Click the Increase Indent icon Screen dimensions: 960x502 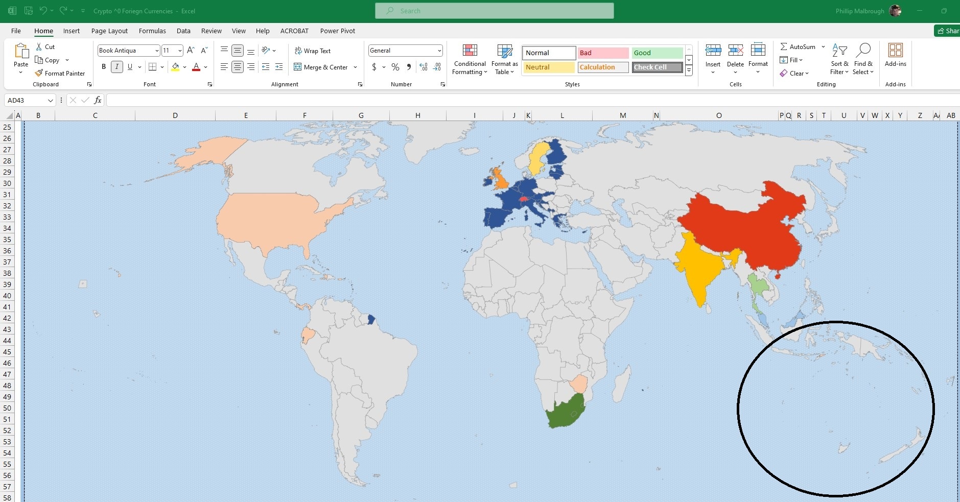pyautogui.click(x=279, y=67)
